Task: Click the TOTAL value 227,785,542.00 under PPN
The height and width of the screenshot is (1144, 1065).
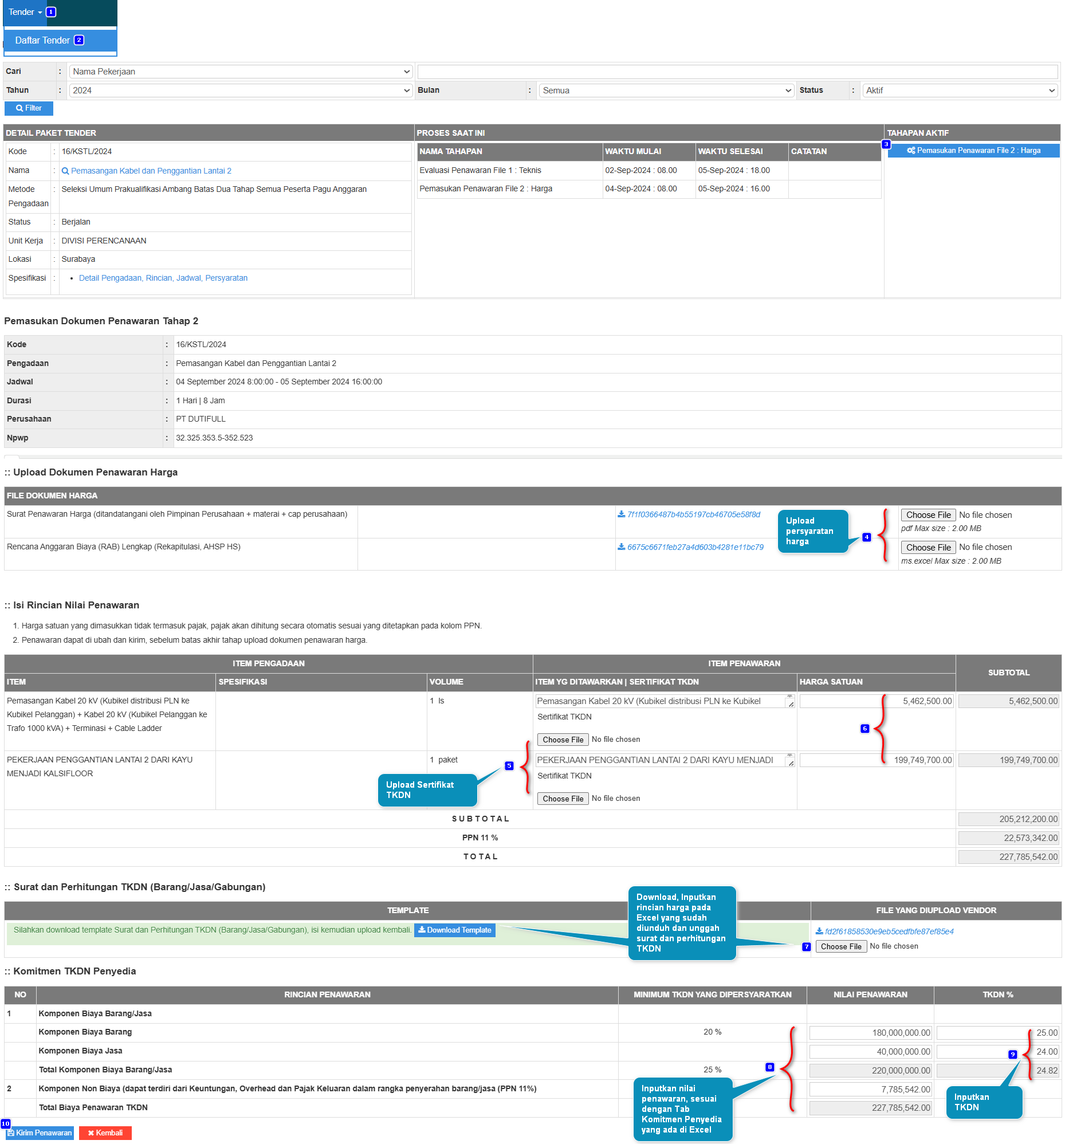Action: click(1008, 857)
